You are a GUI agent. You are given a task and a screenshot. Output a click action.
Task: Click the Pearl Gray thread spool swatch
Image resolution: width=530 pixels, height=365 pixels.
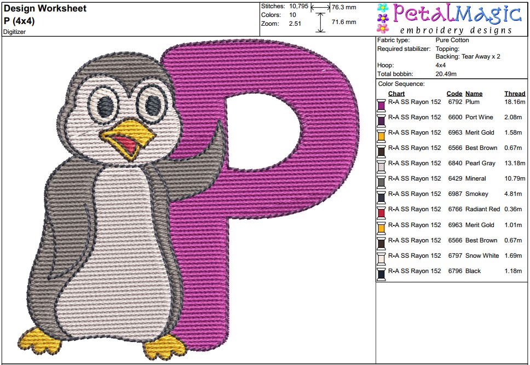(x=381, y=166)
